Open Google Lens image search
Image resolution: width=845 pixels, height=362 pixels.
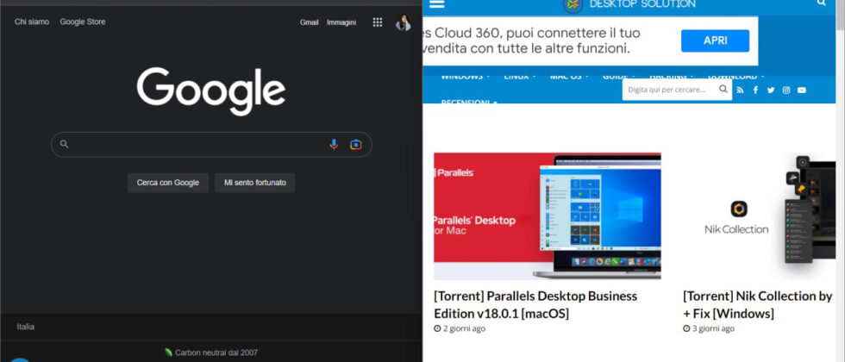point(355,145)
